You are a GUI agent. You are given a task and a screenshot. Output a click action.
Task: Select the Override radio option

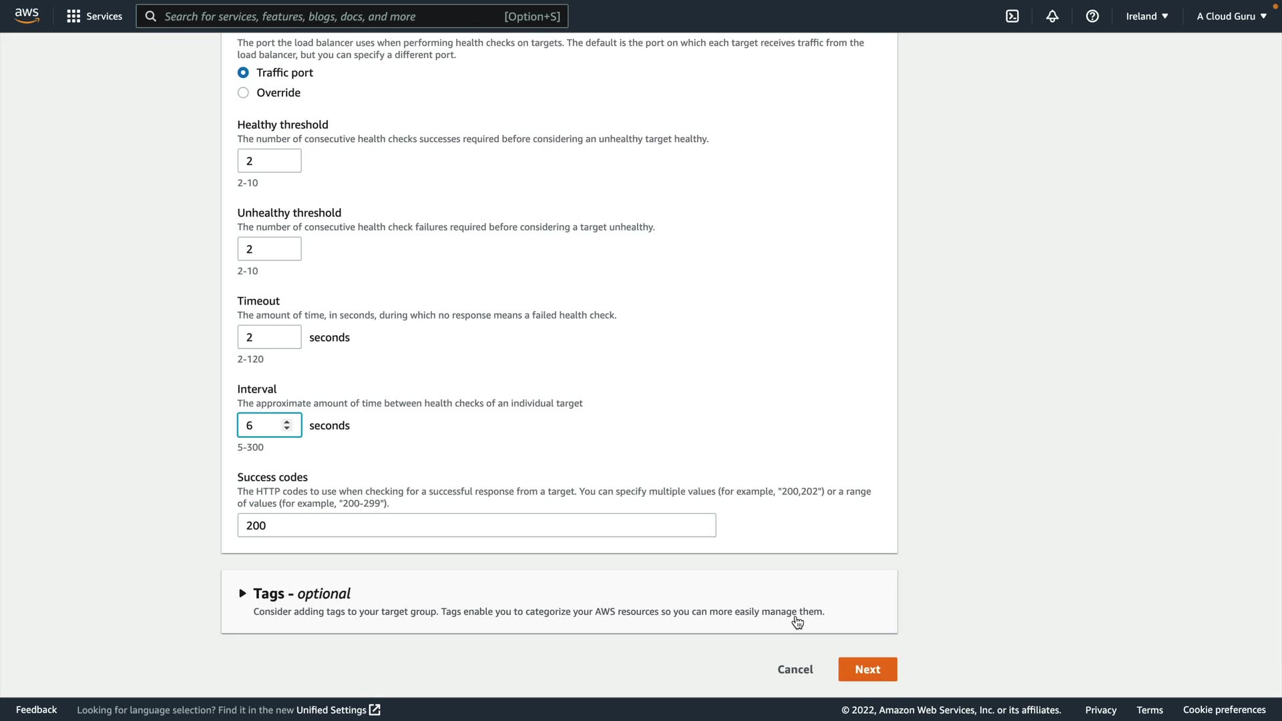point(243,93)
